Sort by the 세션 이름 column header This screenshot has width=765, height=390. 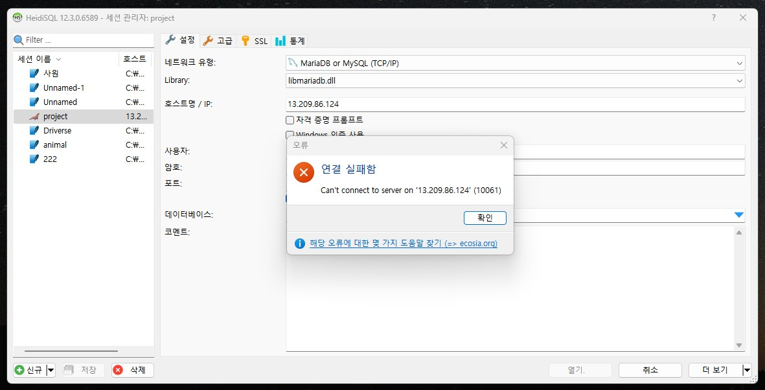(66, 59)
